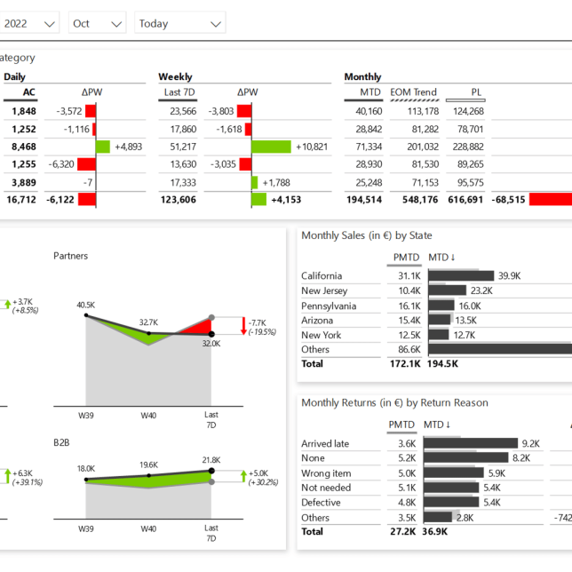Select the 21.8K data marker in B2B chart

(x=211, y=471)
